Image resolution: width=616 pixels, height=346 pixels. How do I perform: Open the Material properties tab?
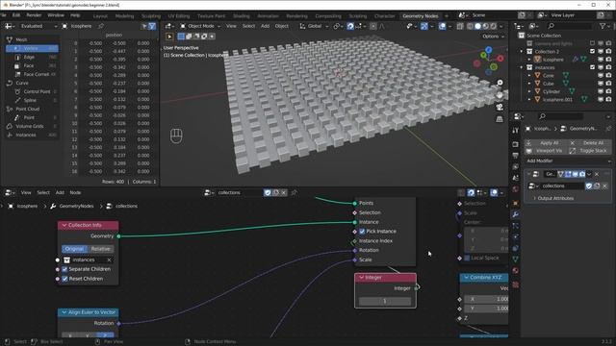[x=516, y=270]
